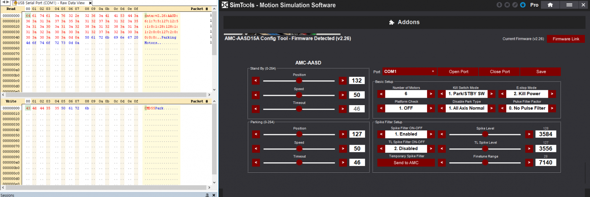Toggle TL Spike Filter ON-OFF to previous option

(381, 149)
